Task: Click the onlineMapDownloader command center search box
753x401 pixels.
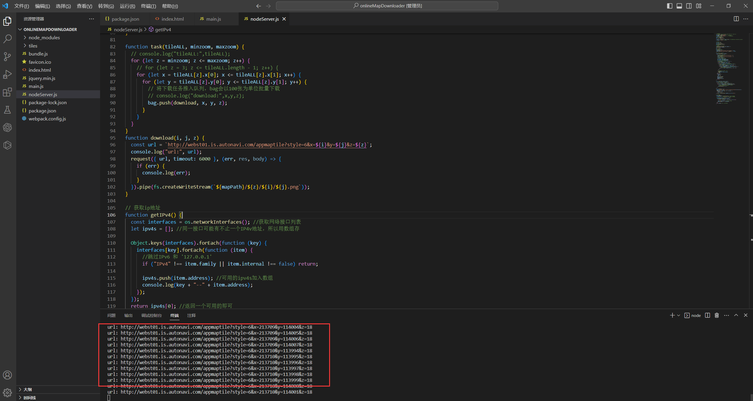Action: pos(387,6)
